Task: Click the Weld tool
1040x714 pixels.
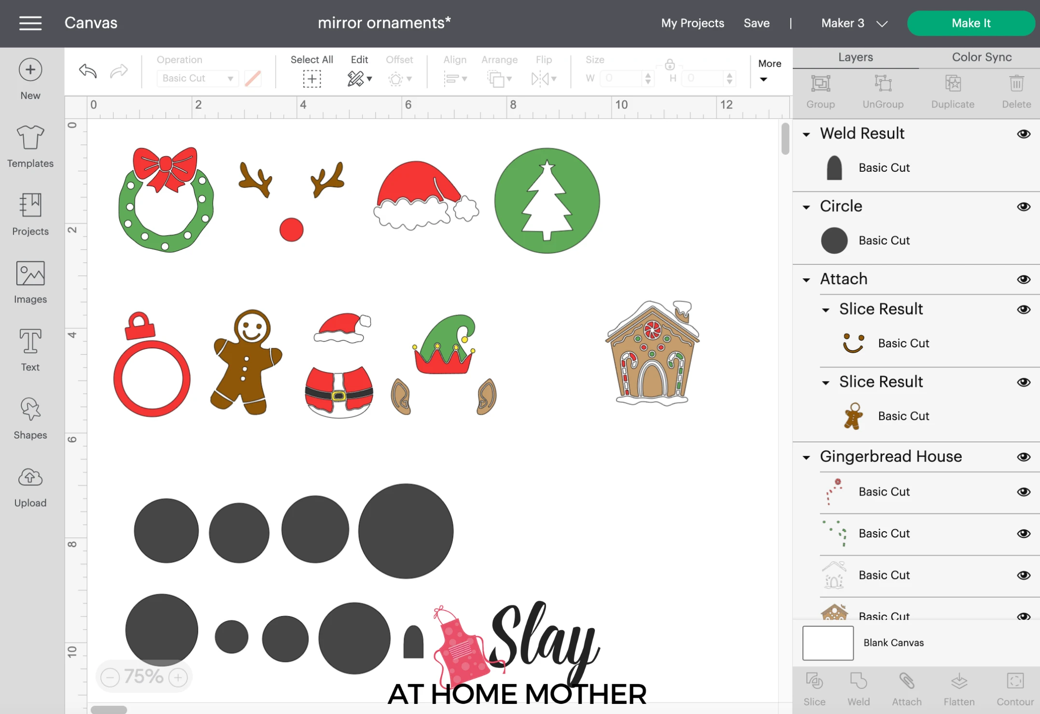Action: tap(858, 689)
